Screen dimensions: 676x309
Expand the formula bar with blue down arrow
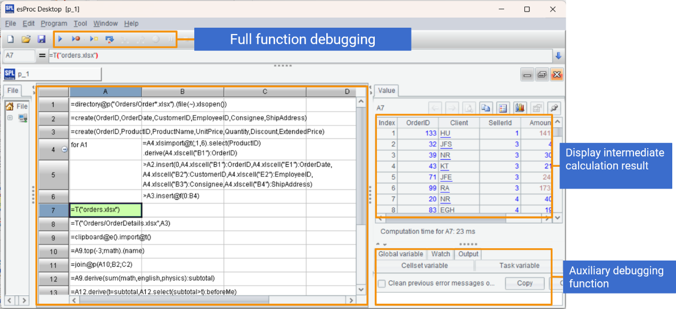click(x=558, y=55)
